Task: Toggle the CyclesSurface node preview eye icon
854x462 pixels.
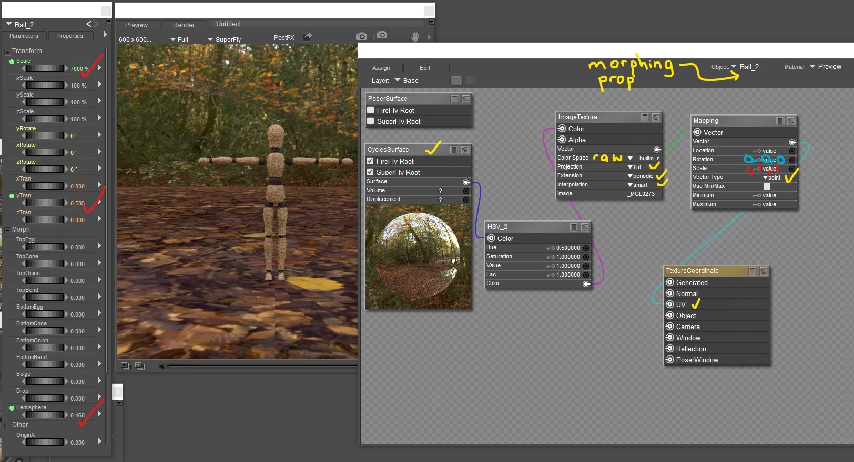Action: pos(465,150)
